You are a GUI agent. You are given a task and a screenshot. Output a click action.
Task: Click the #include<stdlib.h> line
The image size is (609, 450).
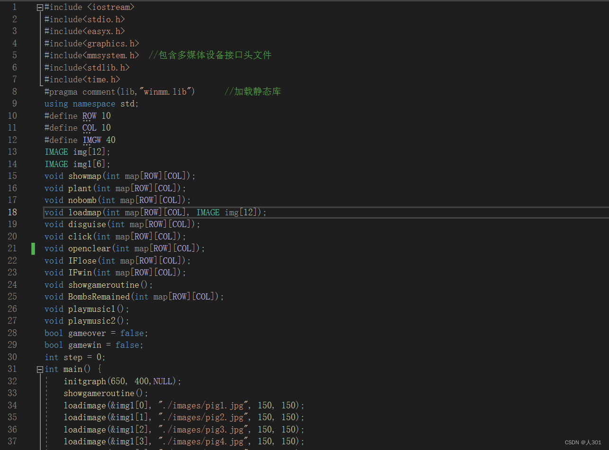click(x=87, y=68)
